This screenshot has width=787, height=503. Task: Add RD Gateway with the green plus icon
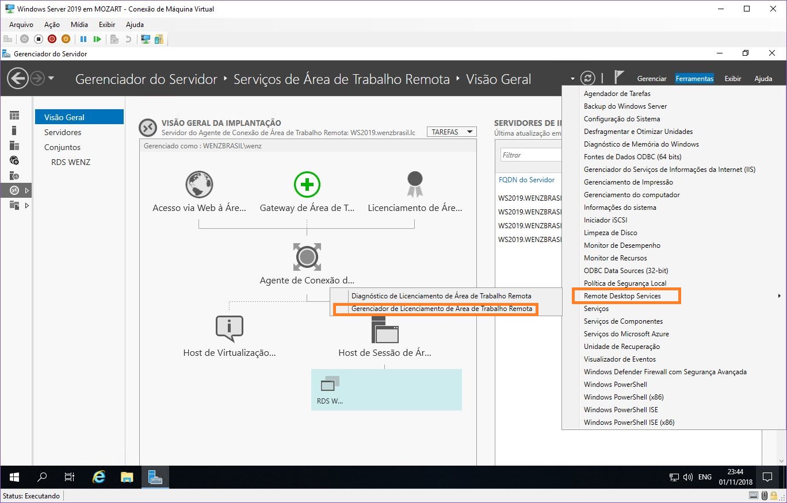pyautogui.click(x=307, y=185)
